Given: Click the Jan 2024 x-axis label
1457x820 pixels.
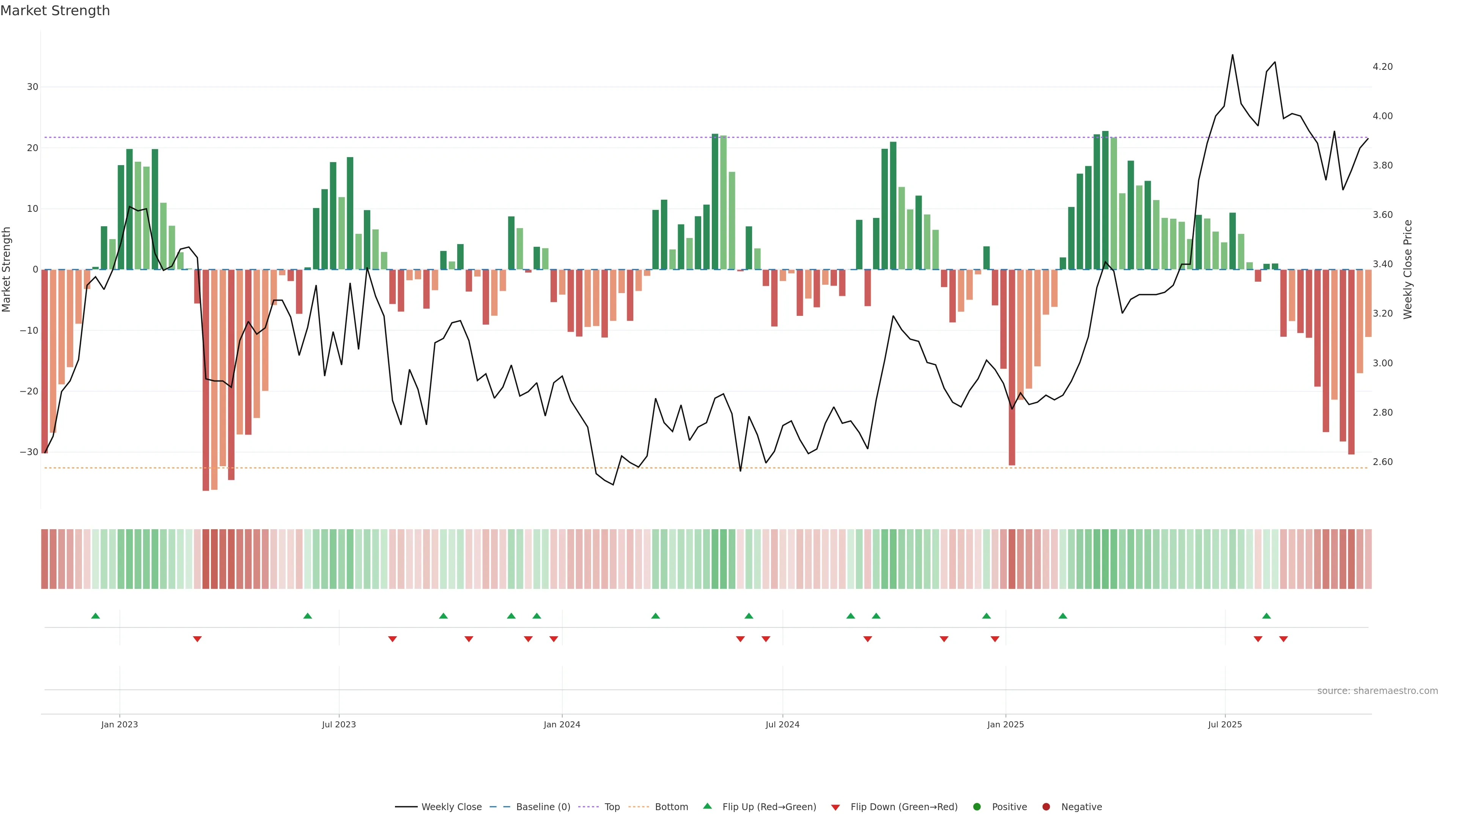Looking at the screenshot, I should pyautogui.click(x=562, y=724).
